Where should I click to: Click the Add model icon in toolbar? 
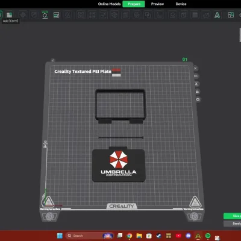9,15
